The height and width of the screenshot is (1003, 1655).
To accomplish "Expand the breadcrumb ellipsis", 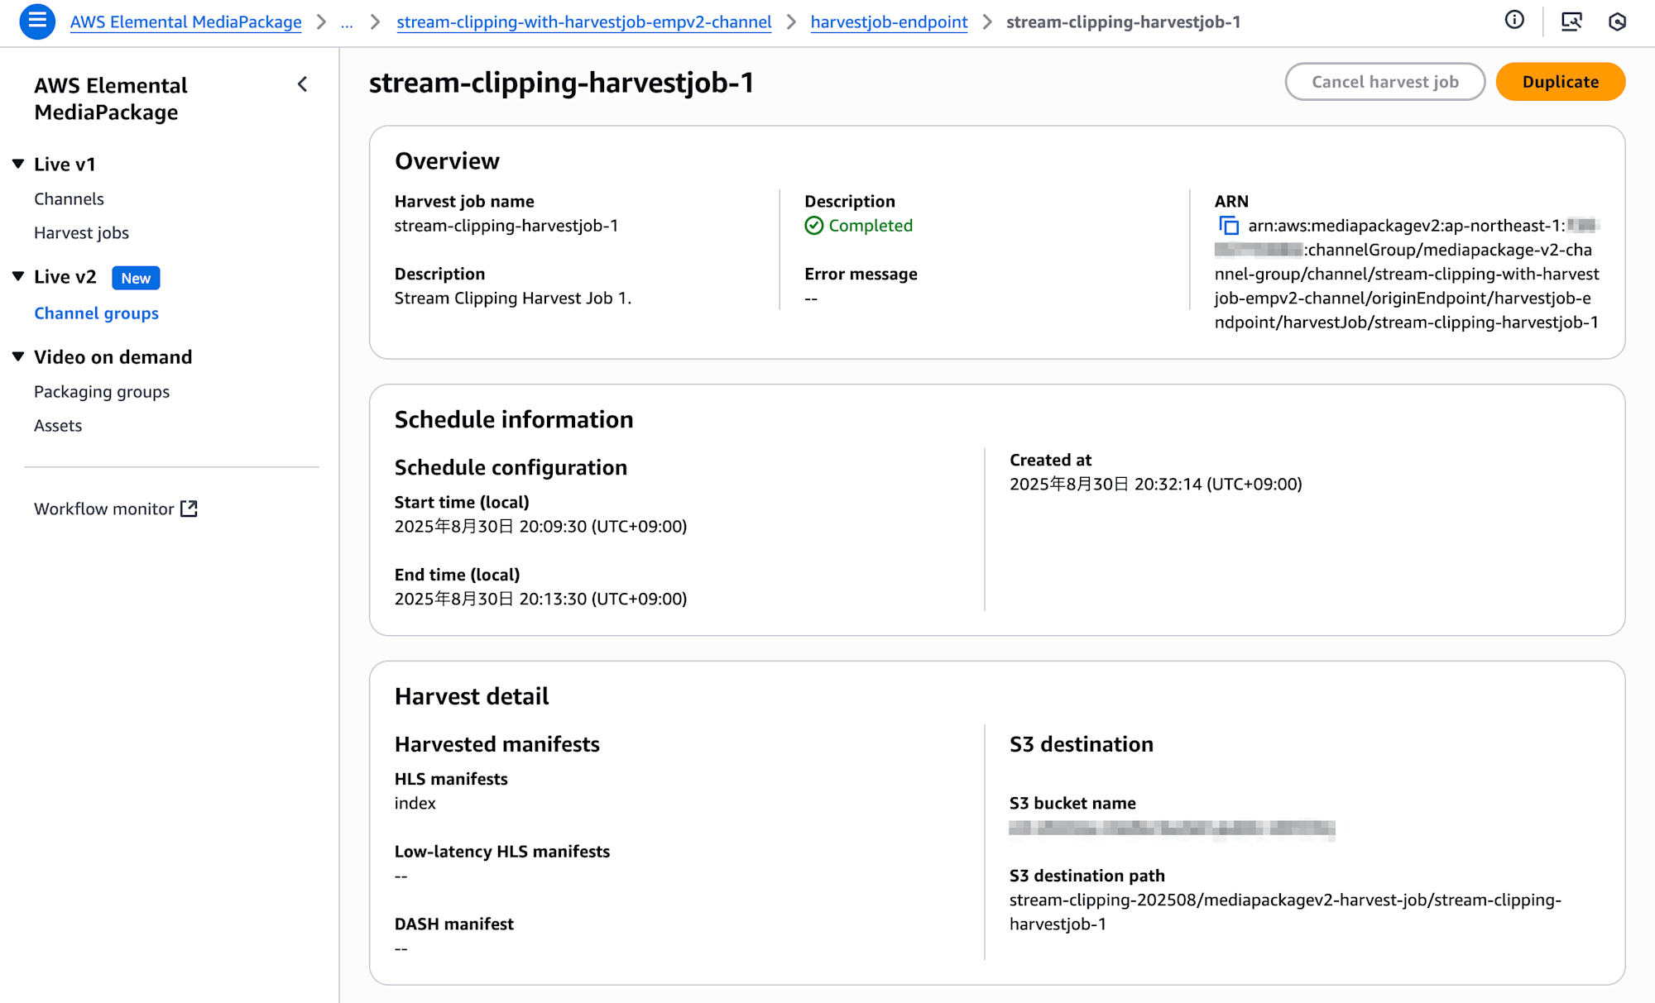I will tap(347, 22).
